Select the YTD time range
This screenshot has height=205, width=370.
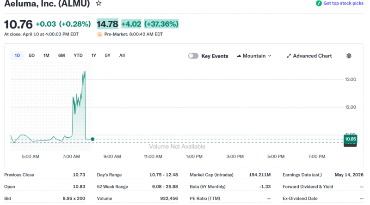(x=78, y=55)
